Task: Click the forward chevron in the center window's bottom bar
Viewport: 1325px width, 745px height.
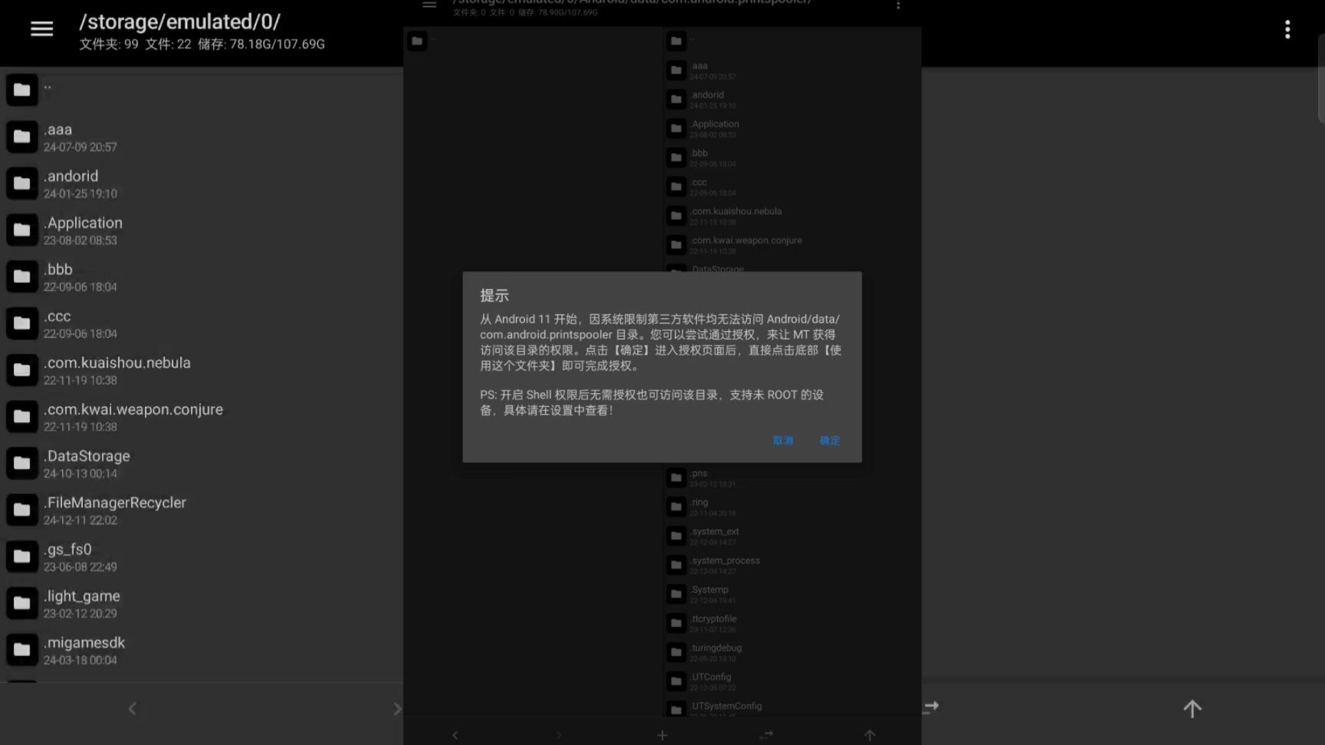Action: coord(559,735)
